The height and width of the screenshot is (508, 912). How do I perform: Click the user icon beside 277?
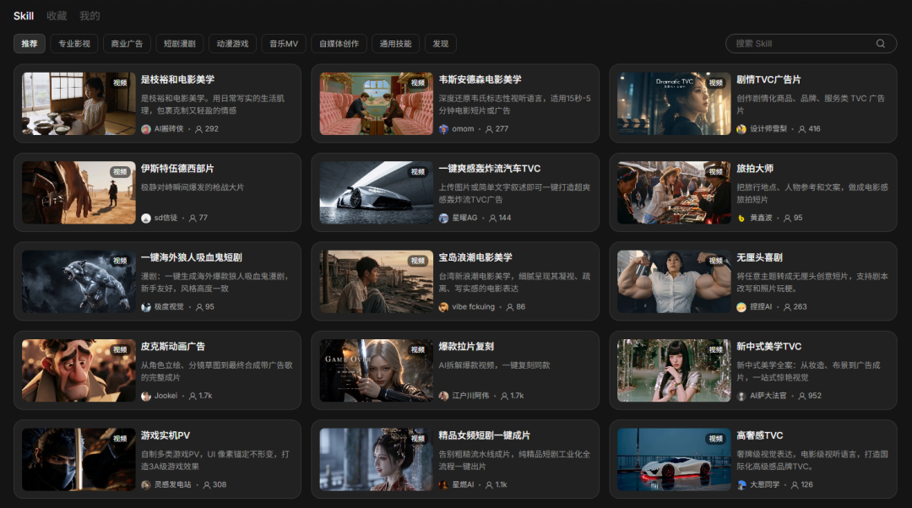489,129
